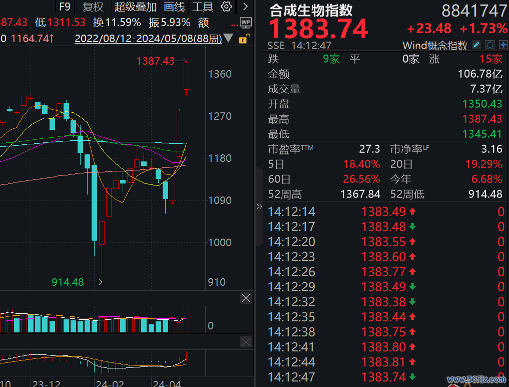Click the 今年 change 6.68%
The height and width of the screenshot is (387, 509).
[x=487, y=179]
